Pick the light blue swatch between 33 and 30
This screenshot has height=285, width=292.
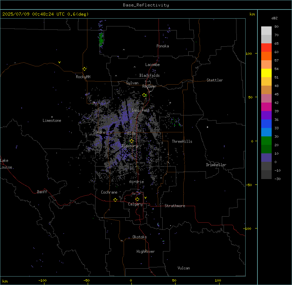click(x=266, y=132)
